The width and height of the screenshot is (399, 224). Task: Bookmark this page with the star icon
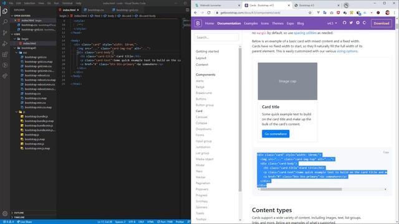[310, 12]
